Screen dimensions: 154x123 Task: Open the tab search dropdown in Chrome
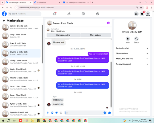coord(2,2)
